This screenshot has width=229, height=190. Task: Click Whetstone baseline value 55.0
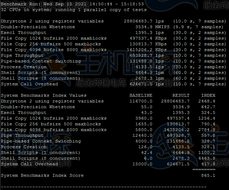147,107
